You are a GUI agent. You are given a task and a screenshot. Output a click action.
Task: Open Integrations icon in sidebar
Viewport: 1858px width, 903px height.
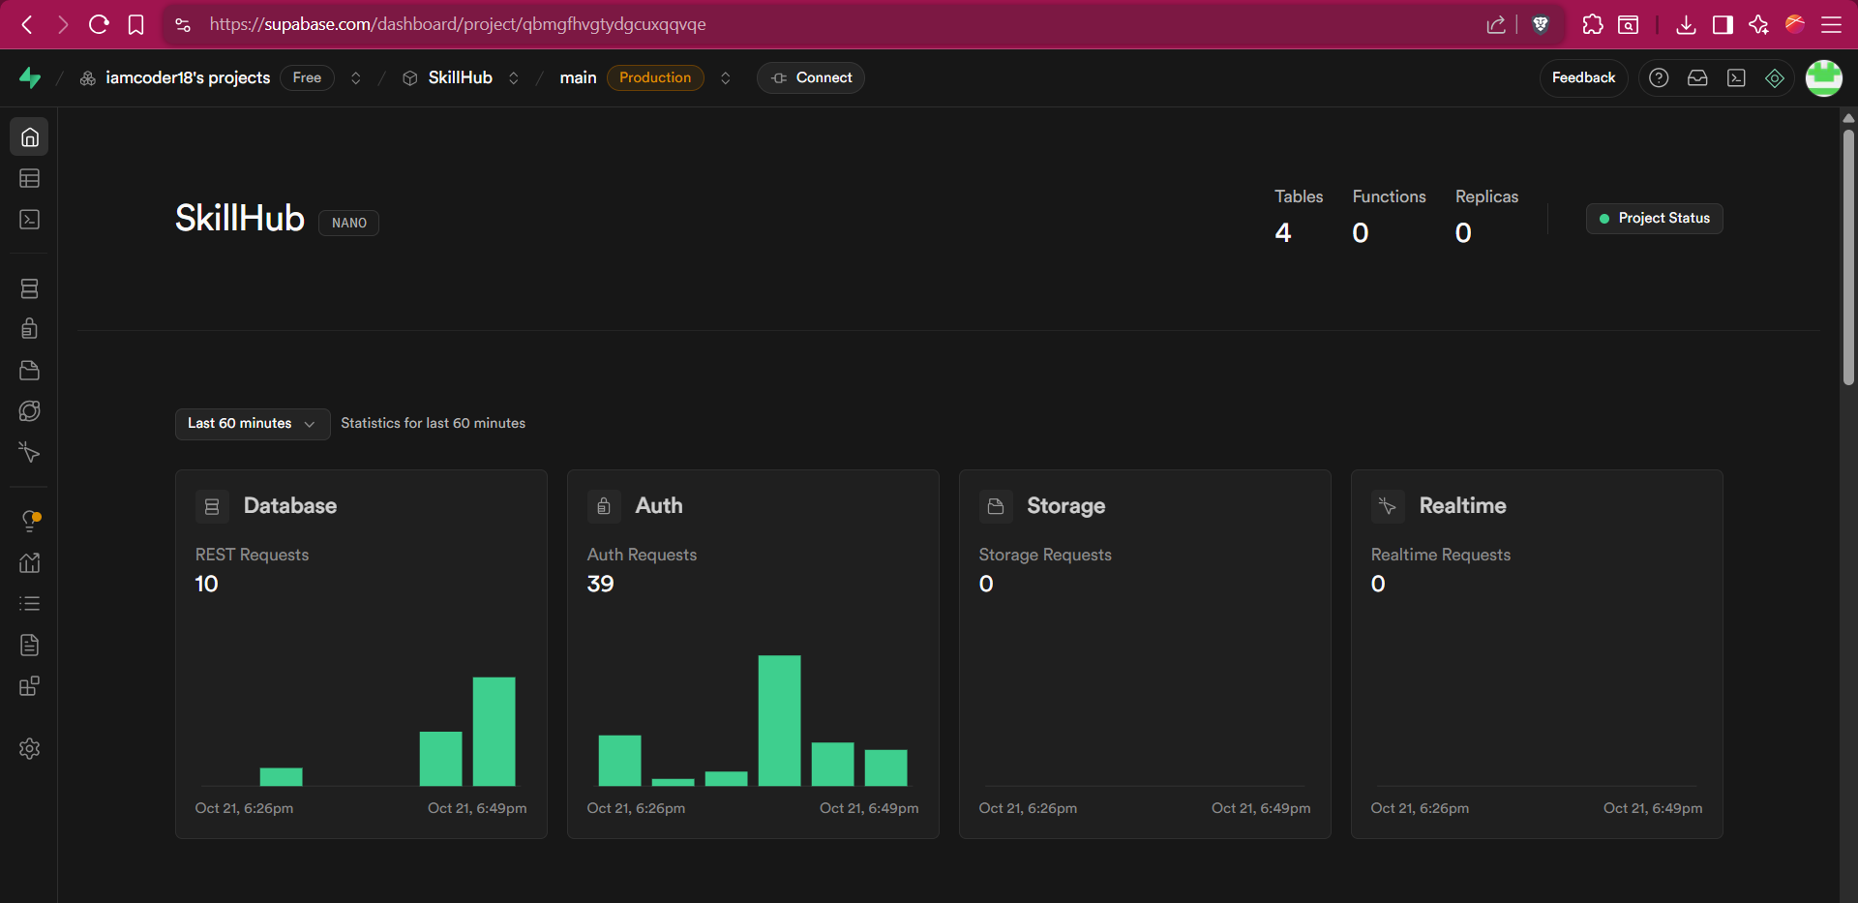tap(30, 686)
